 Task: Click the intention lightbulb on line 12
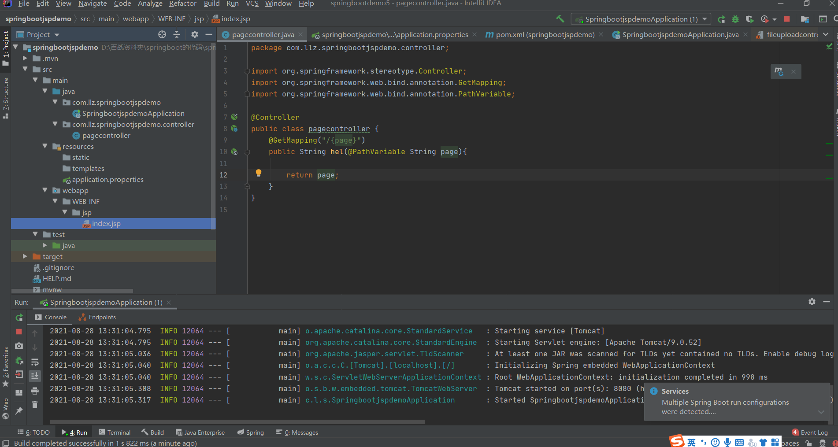(259, 173)
